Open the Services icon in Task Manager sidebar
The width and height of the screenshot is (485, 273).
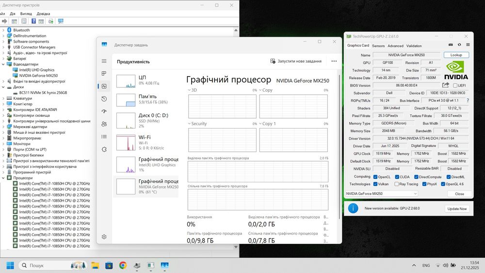[x=104, y=149]
